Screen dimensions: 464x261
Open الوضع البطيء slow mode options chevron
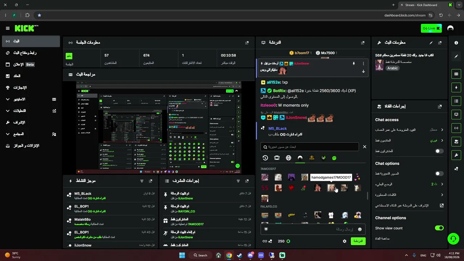pos(442,184)
